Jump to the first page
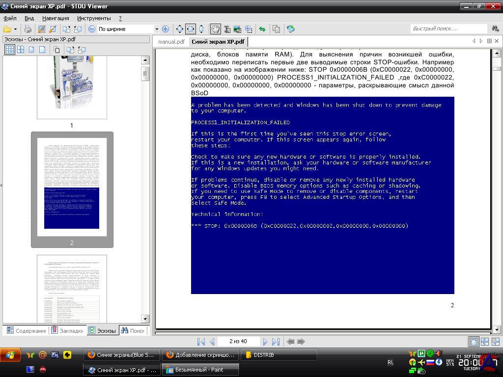The width and height of the screenshot is (503, 377). point(201,341)
